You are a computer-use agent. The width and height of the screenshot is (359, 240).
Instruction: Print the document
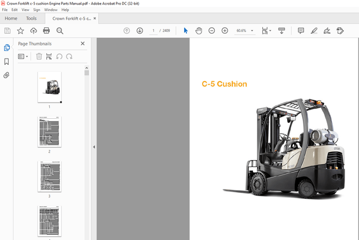point(46,31)
